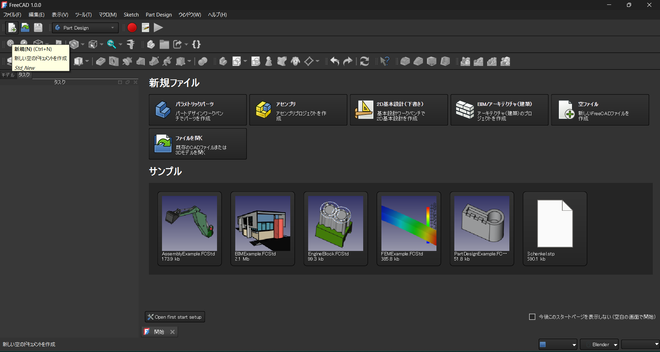Image resolution: width=660 pixels, height=352 pixels.
Task: Click the ファイルを開く card
Action: [x=198, y=144]
